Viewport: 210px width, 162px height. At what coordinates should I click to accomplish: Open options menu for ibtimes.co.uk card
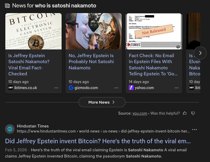tap(56, 88)
